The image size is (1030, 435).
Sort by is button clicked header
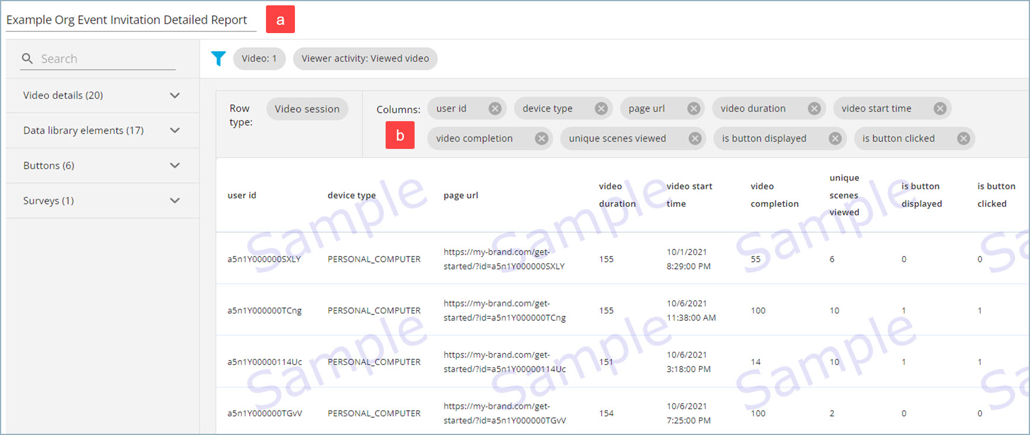coord(996,194)
